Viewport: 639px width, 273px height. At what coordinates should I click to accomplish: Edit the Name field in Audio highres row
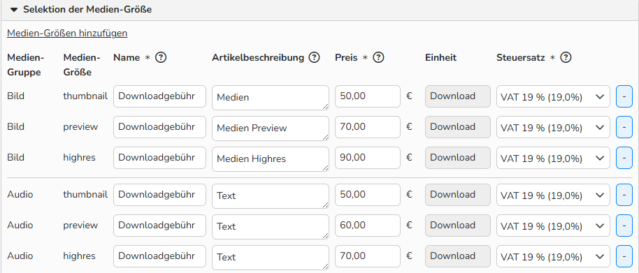tap(159, 256)
